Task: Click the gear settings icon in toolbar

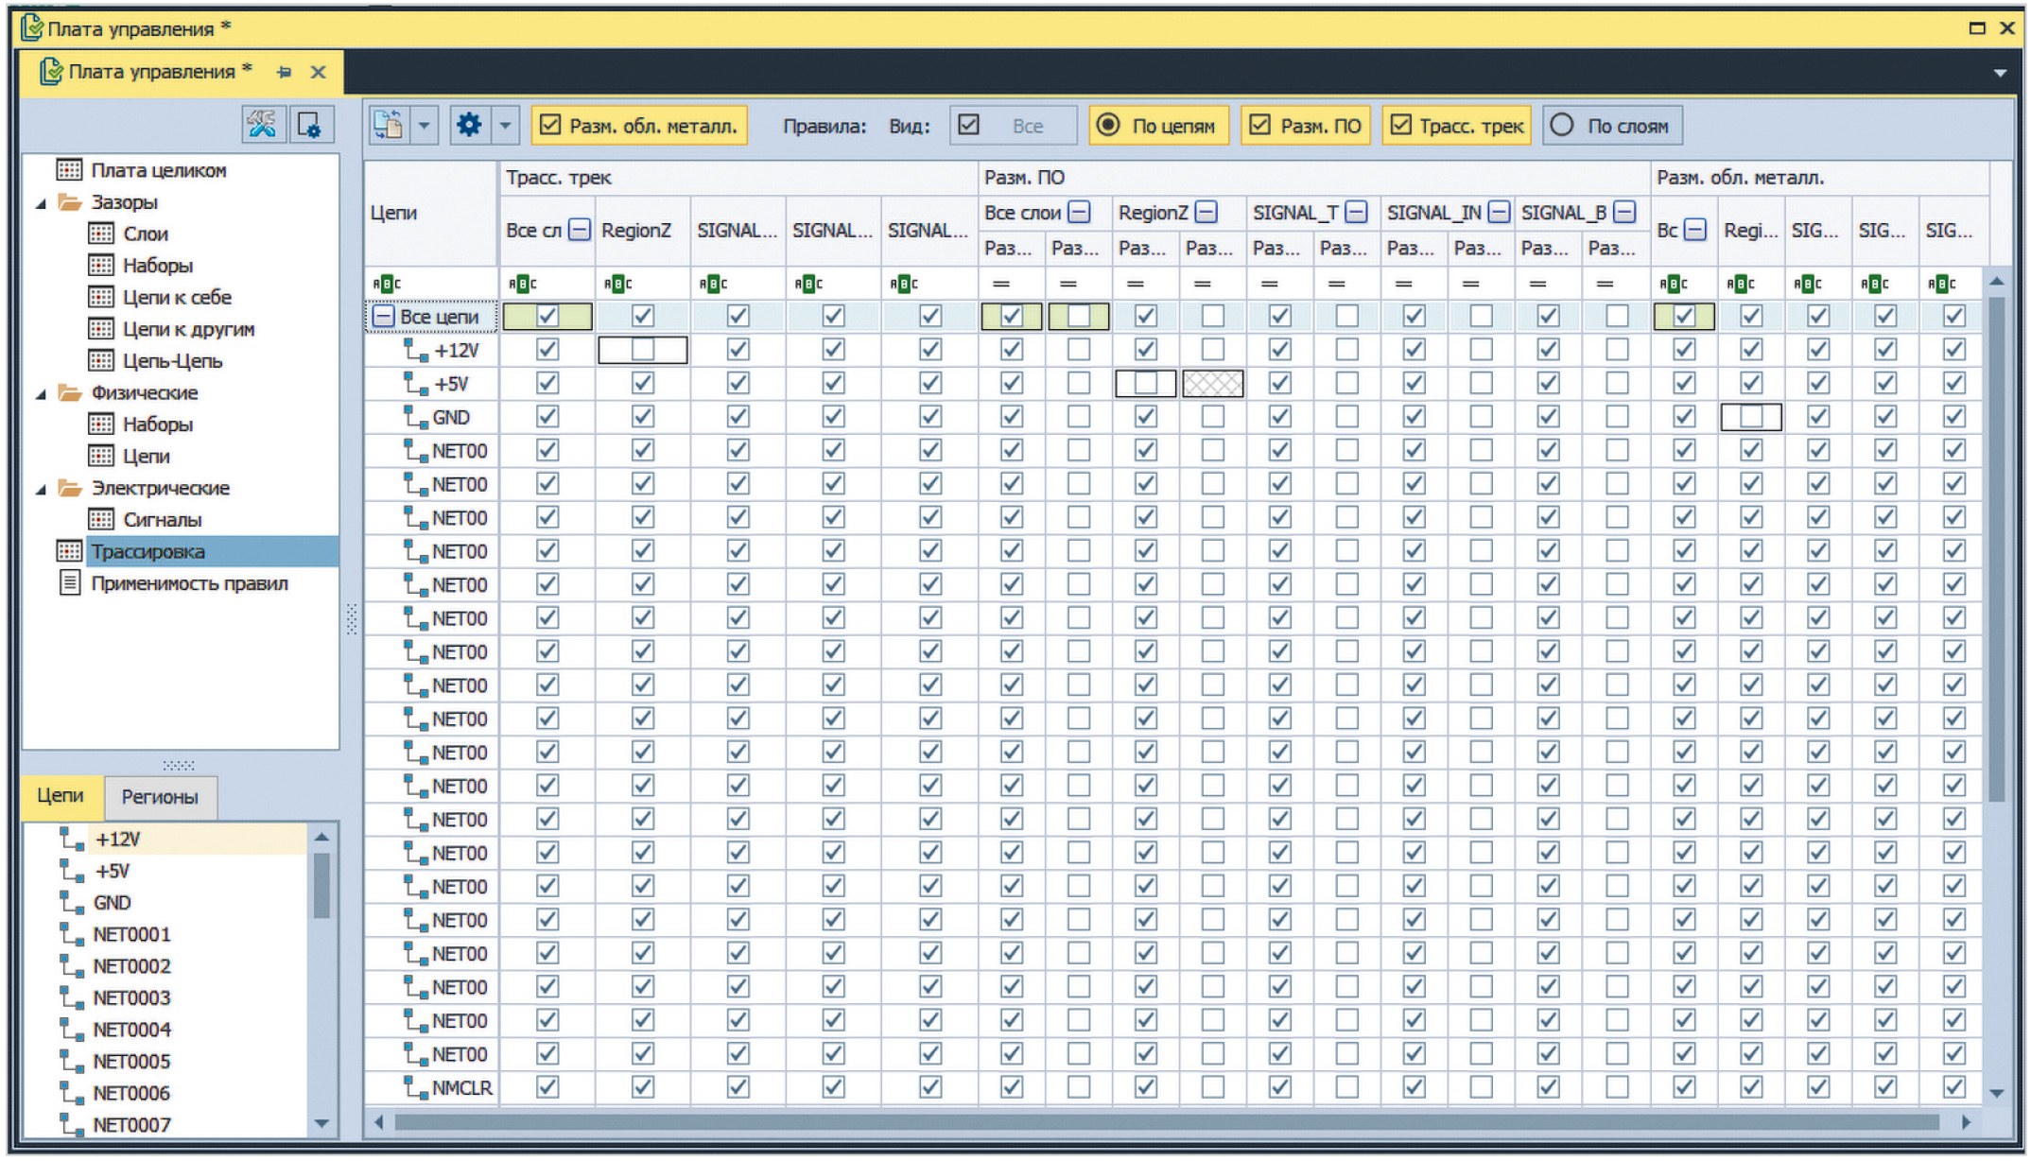Action: pyautogui.click(x=469, y=125)
